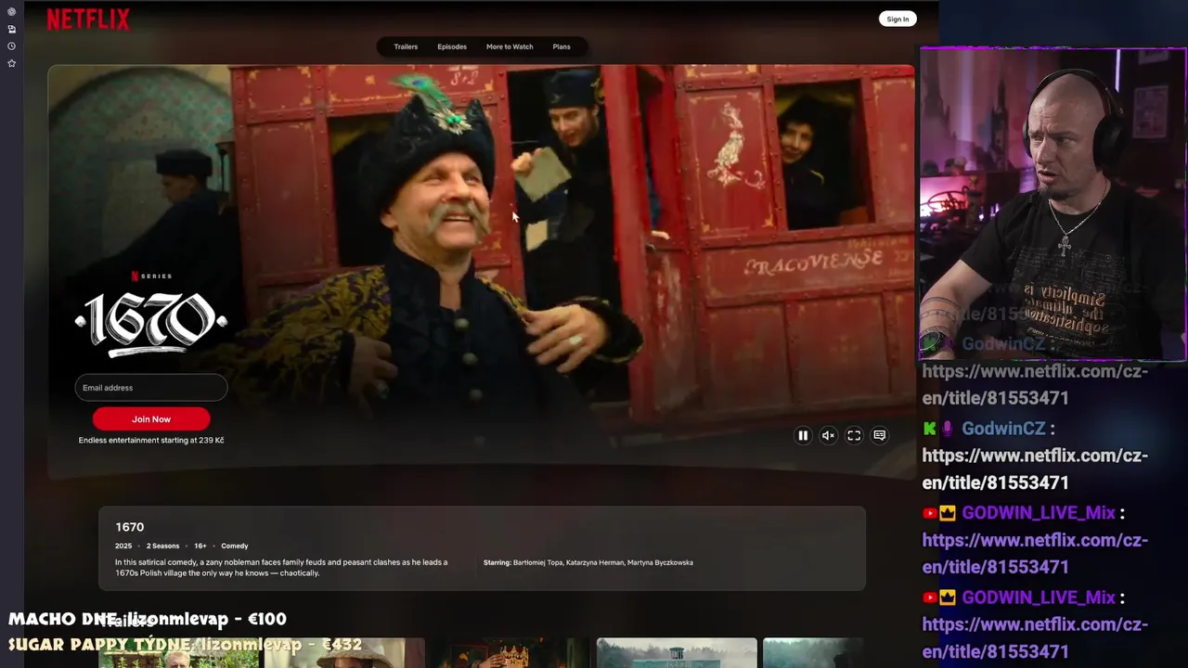Click the 2 Seasons label

pos(162,546)
